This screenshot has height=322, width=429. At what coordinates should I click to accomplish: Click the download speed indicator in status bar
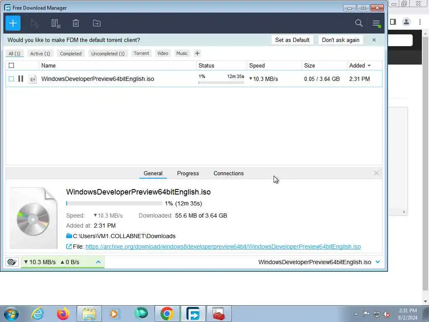pyautogui.click(x=40, y=262)
